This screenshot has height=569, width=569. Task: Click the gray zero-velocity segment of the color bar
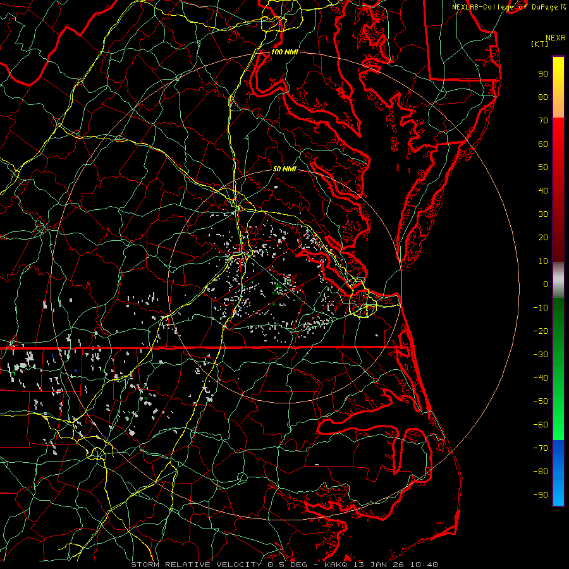coord(558,280)
